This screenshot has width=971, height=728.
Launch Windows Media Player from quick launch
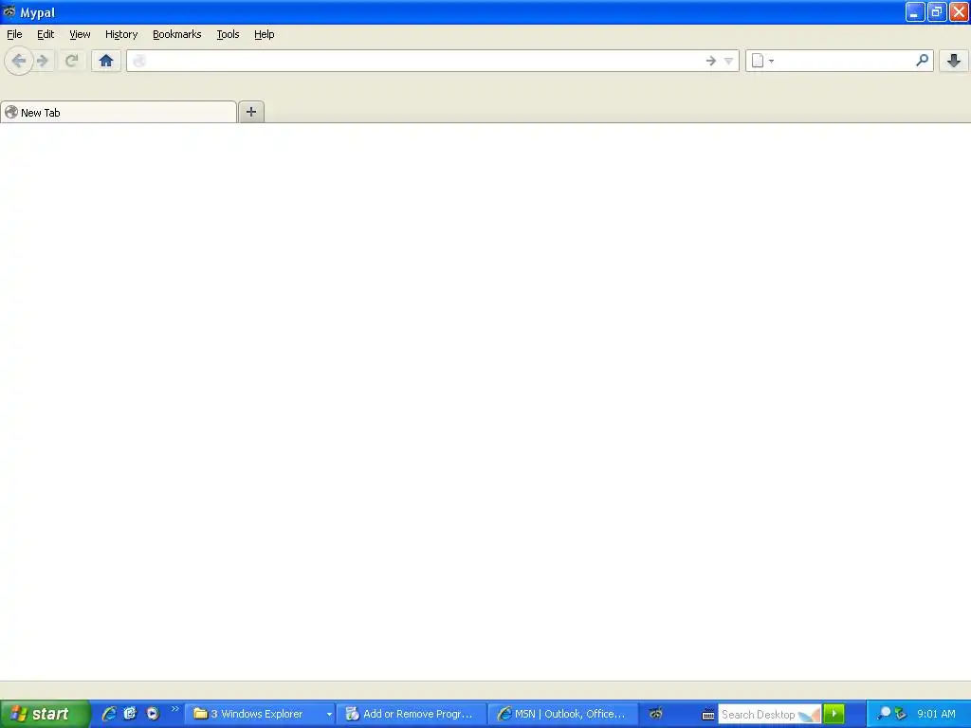[153, 714]
